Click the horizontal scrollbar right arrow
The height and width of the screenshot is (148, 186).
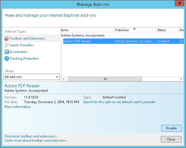coord(181,79)
